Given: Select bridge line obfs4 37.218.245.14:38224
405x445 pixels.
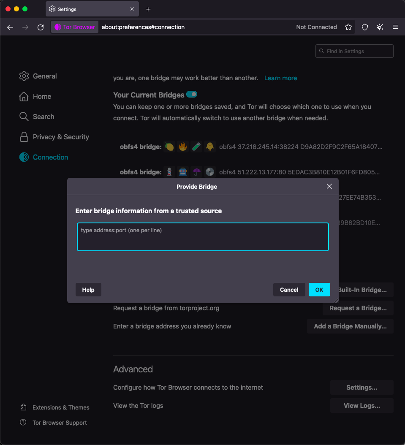Looking at the screenshot, I should tap(301, 147).
